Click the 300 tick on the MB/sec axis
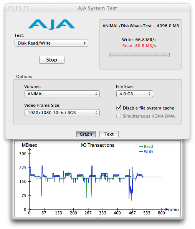This screenshot has height=229, width=195. [23, 154]
